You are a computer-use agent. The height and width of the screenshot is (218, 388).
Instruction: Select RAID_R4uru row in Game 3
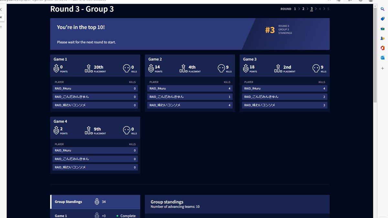pos(285,88)
